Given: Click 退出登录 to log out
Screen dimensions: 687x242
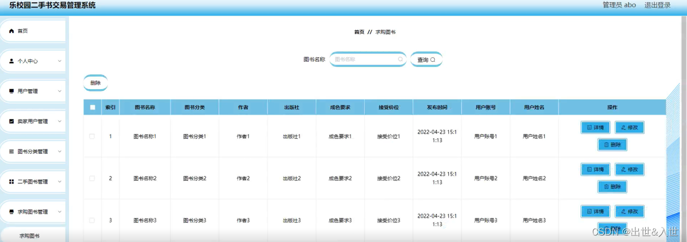Looking at the screenshot, I should pos(657,5).
